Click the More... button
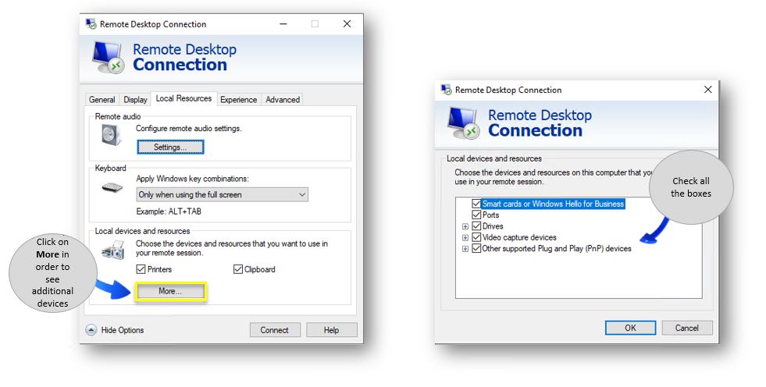The image size is (766, 387). (x=170, y=291)
